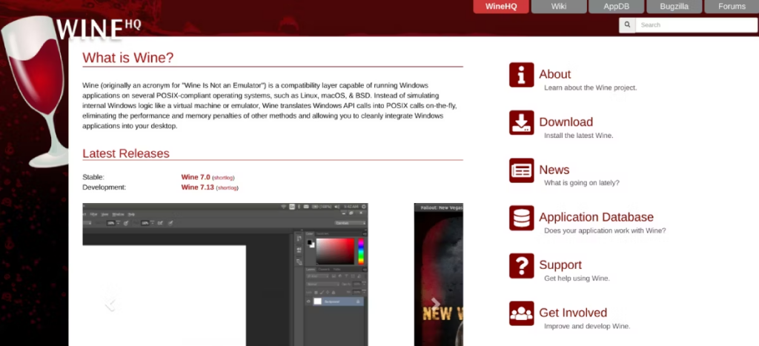
Task: Click "Get help using Wine." text
Action: tap(577, 279)
